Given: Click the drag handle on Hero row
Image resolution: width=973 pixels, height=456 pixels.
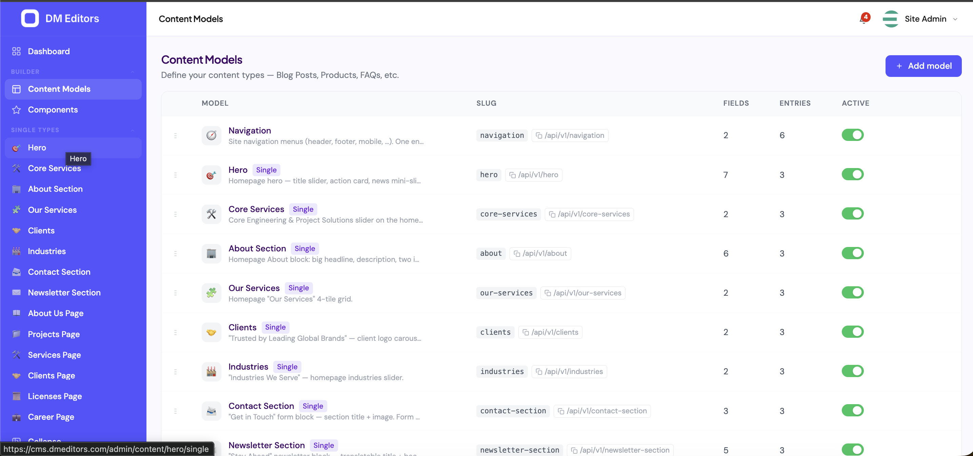Looking at the screenshot, I should click(x=175, y=175).
